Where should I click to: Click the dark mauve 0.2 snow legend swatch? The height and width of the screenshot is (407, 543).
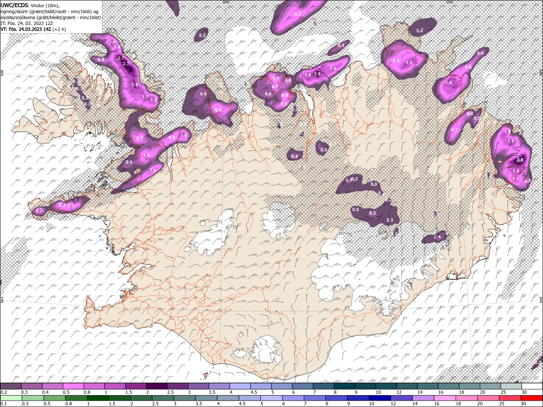[x=11, y=386]
